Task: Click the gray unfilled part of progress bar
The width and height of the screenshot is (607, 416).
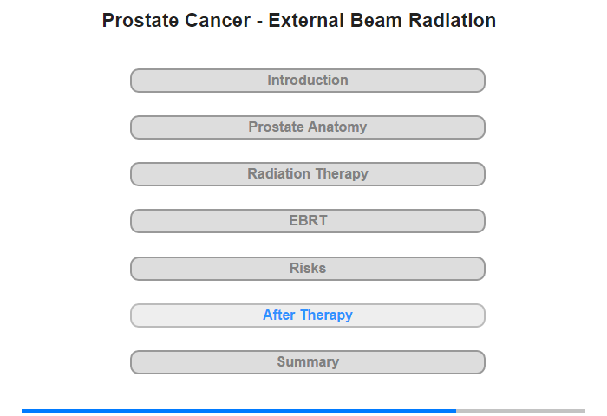Action: (520, 411)
